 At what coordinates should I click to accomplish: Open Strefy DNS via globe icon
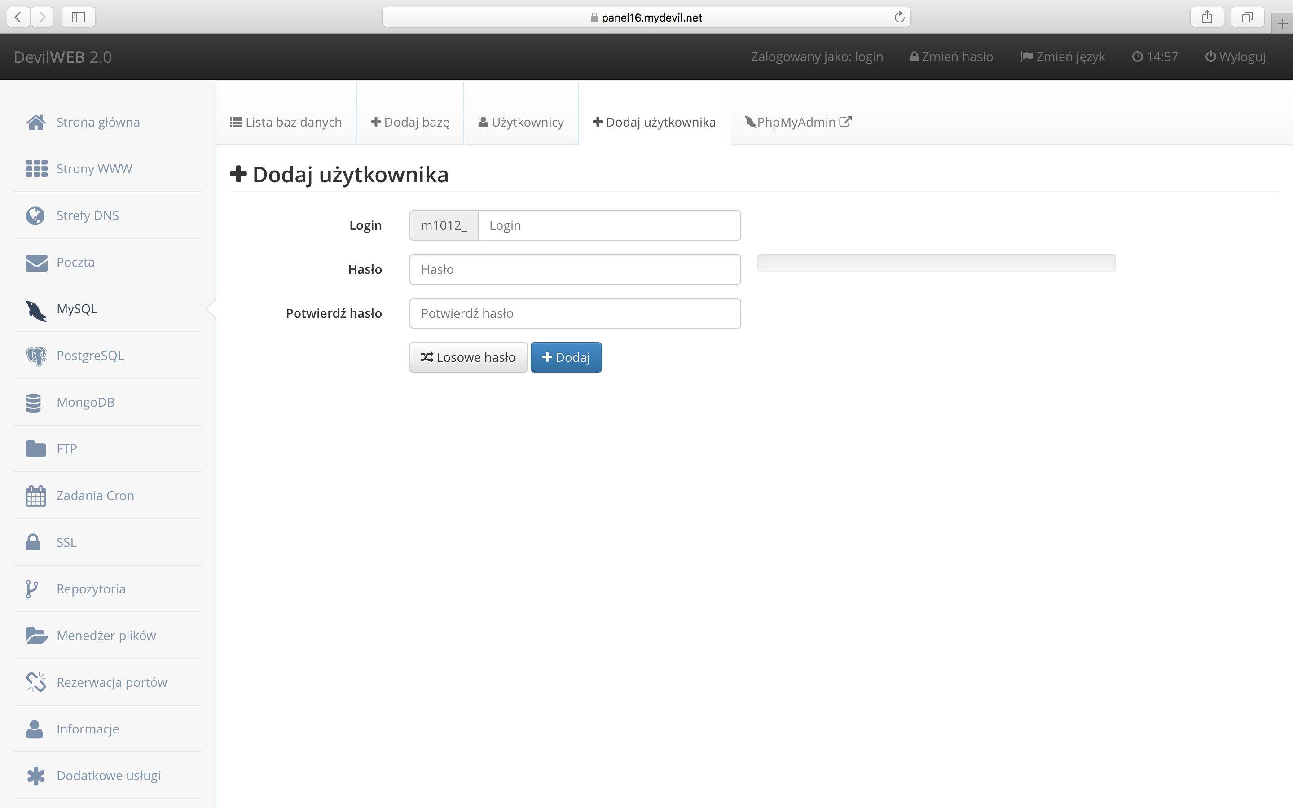click(35, 215)
